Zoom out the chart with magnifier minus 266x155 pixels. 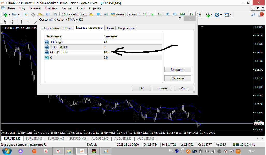click(175, 15)
